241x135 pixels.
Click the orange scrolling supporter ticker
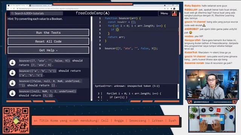pos(105,120)
